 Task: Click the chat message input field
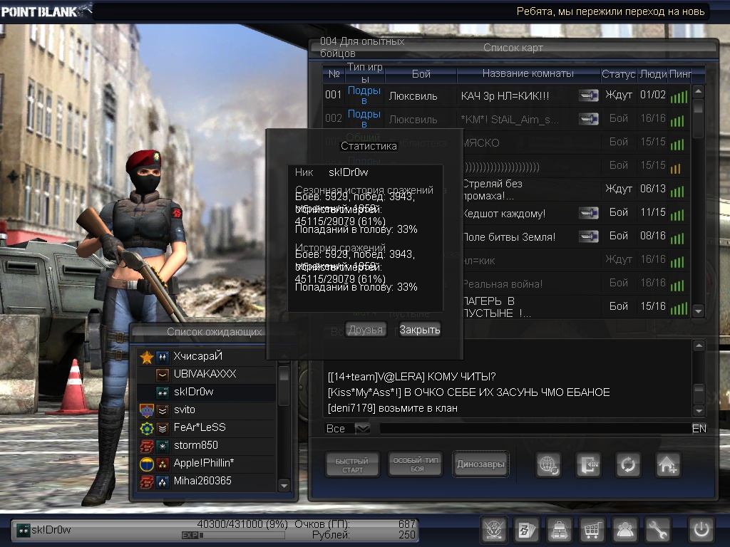click(534, 428)
